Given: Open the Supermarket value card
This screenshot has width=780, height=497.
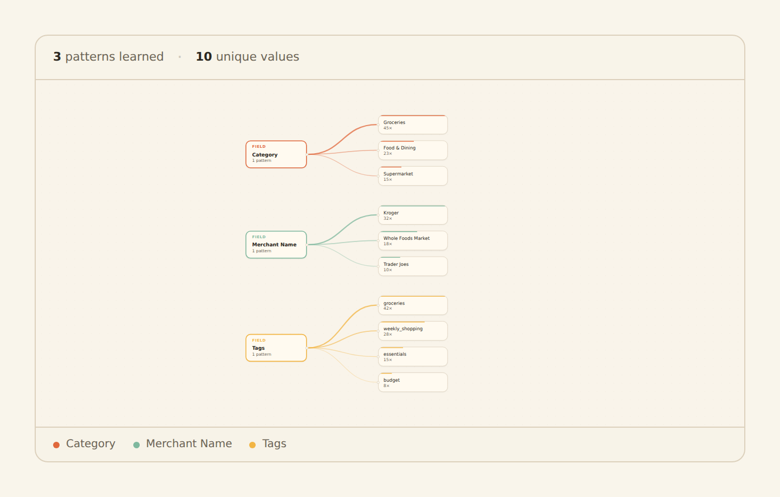Looking at the screenshot, I should (413, 176).
